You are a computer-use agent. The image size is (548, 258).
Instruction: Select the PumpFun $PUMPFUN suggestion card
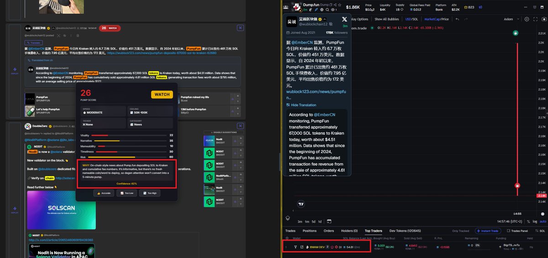click(x=50, y=98)
